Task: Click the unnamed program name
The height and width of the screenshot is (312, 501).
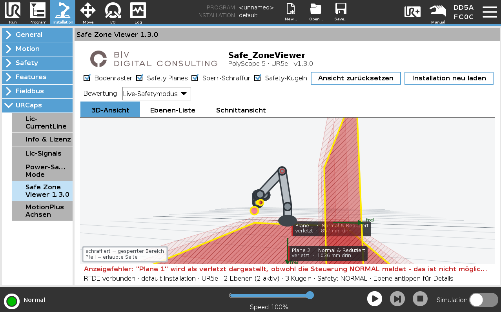Action: 256,7
